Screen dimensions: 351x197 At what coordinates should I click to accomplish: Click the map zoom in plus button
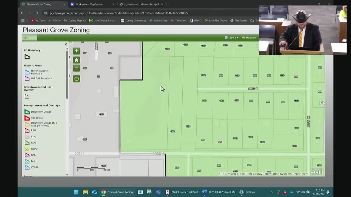77,51
